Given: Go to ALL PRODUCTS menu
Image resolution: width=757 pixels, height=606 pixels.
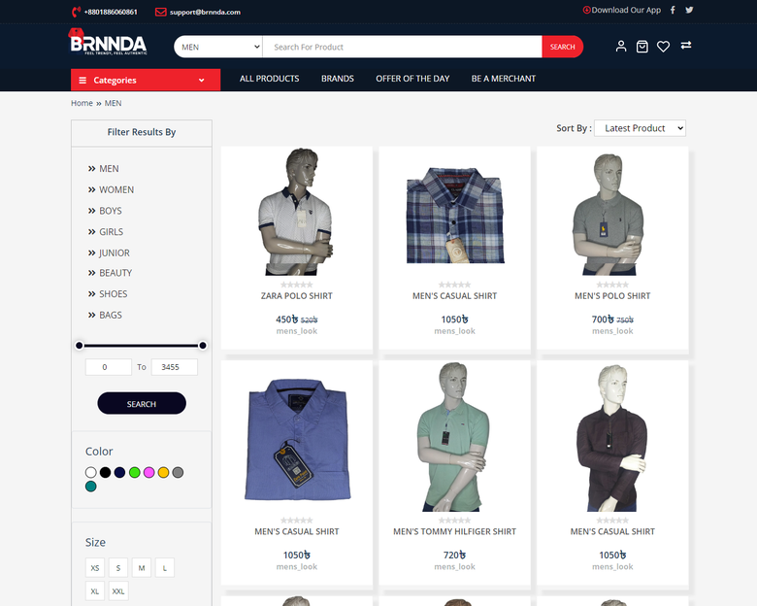Looking at the screenshot, I should [x=270, y=79].
